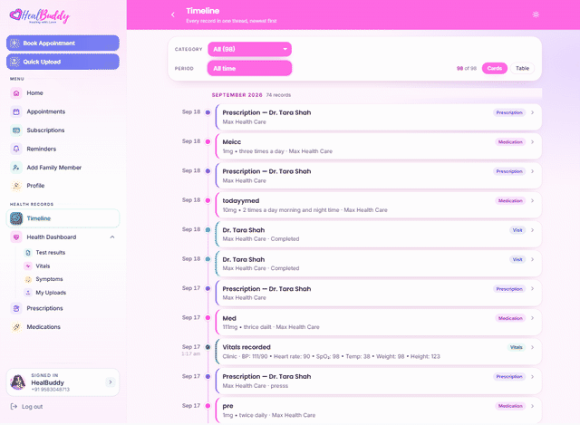Click the Vitals tag on Vitals recorded
The height and width of the screenshot is (425, 580).
click(516, 347)
